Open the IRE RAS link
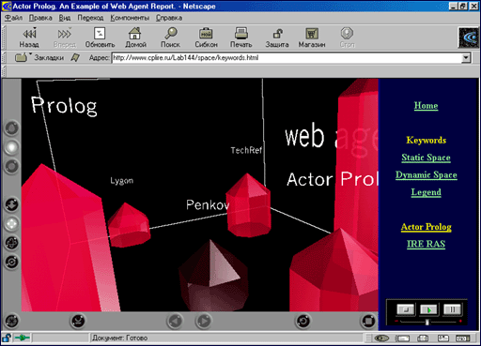481x346 pixels. 426,244
